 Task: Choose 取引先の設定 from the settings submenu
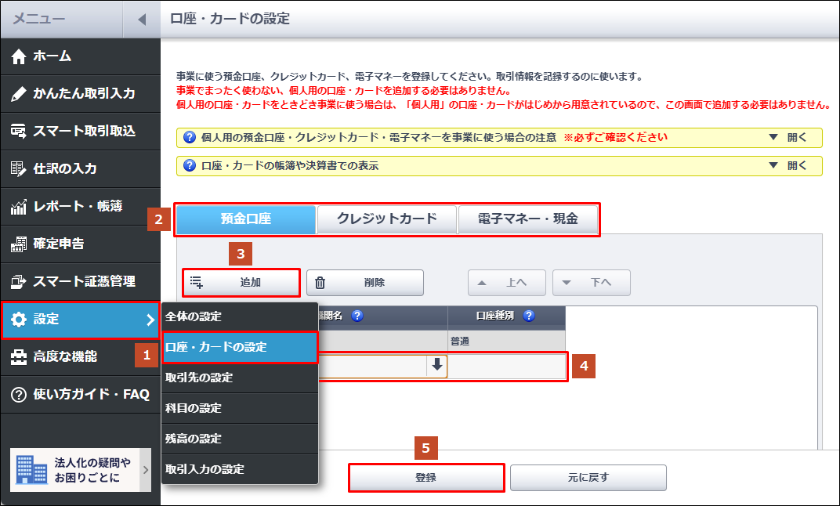tap(199, 378)
